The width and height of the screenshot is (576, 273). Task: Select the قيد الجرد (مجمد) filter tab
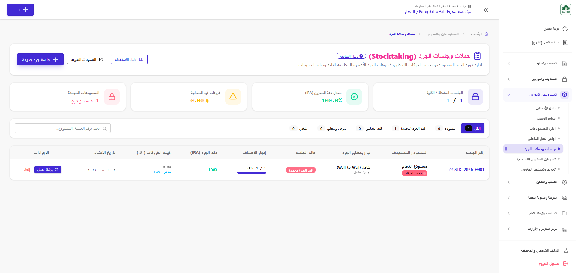tap(409, 129)
